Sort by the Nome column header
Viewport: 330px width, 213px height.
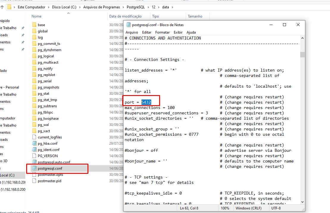37,16
